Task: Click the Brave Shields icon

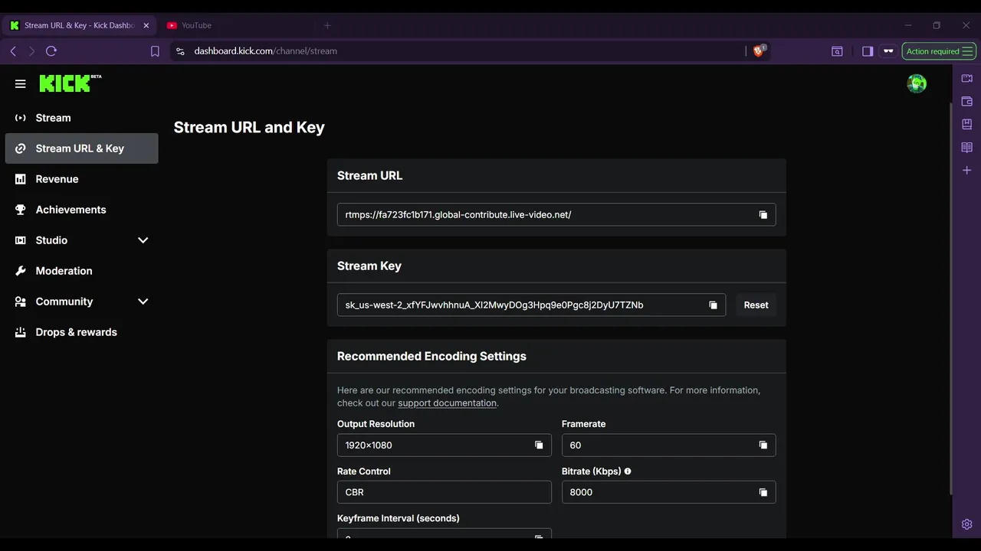Action: click(759, 51)
